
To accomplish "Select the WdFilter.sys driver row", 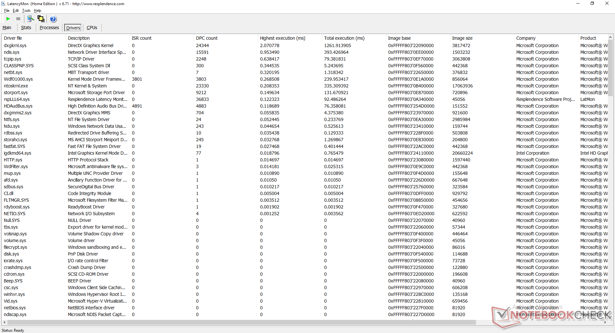I will 305,166.
